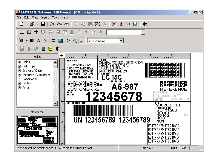Select the Text tool letter A

click(39, 41)
